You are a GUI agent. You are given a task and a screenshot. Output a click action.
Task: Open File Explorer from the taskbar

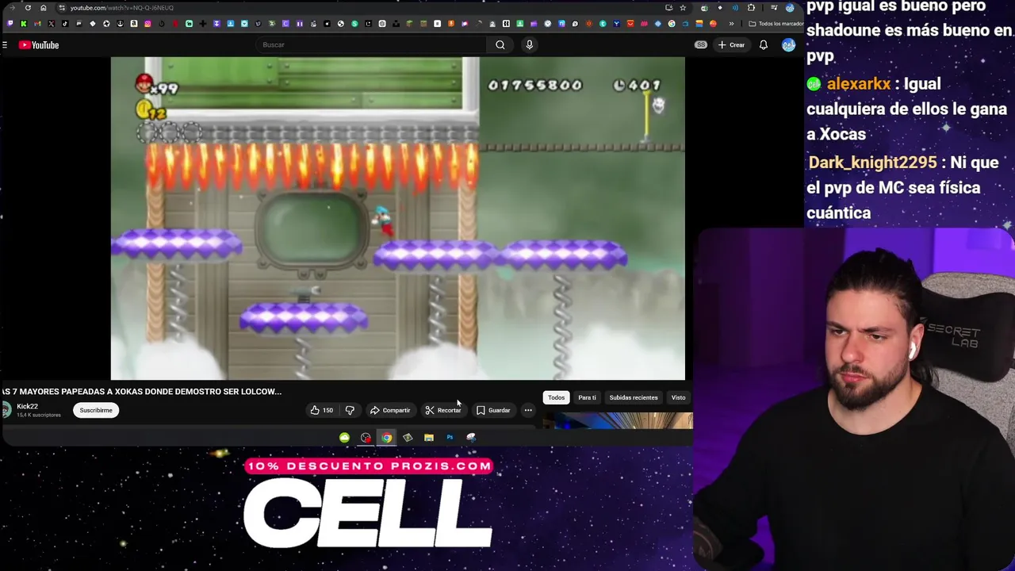(x=429, y=437)
